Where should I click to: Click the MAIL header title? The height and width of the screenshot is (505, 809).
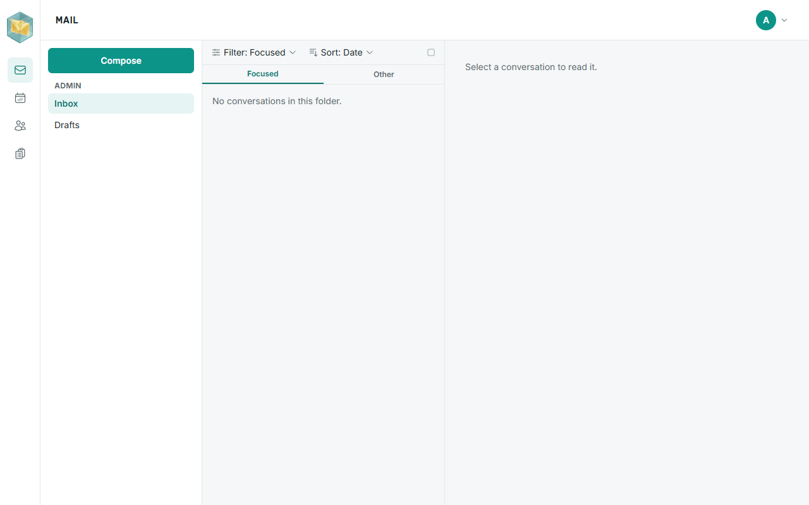click(67, 20)
